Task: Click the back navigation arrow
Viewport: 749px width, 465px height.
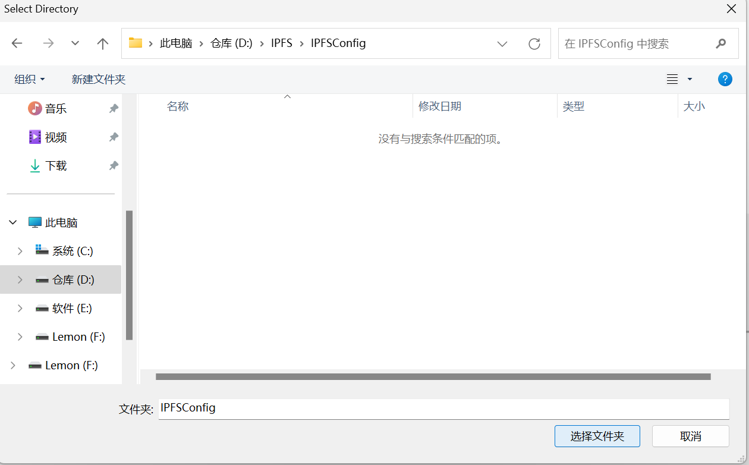Action: click(x=17, y=43)
